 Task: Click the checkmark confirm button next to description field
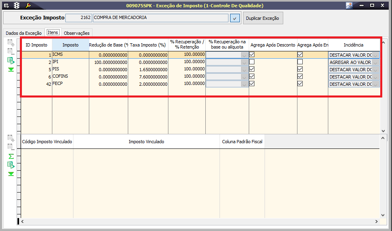point(235,18)
